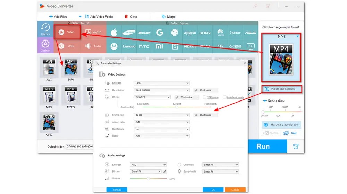Viewport: 347px width, 194px height.
Task: Select the ASUS device brand
Action: point(251,33)
